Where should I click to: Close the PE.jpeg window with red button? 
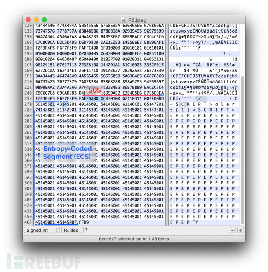tap(28, 20)
